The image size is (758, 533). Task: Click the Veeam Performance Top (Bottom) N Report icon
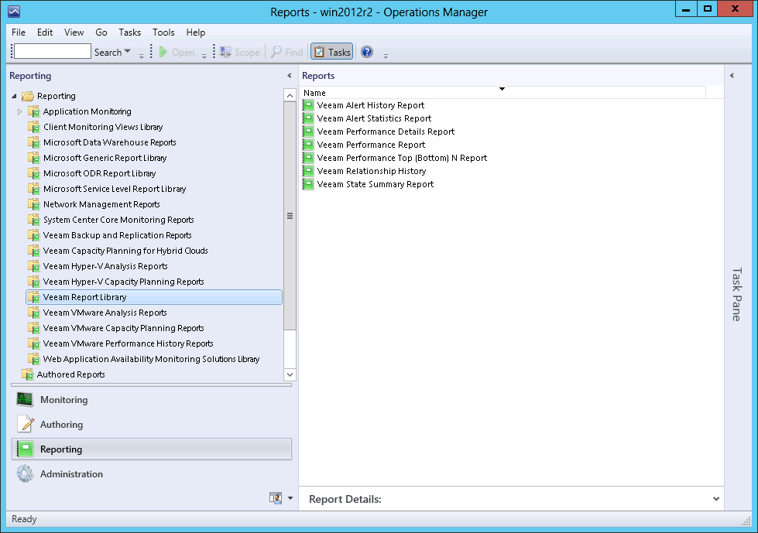point(308,158)
